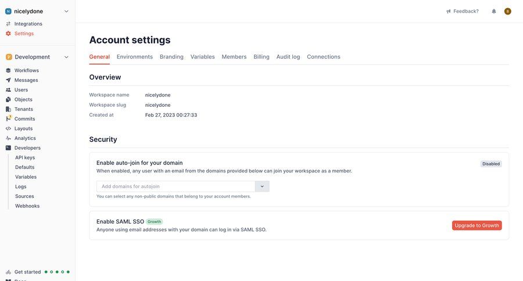This screenshot has height=281, width=523.
Task: View the Audit log tab
Action: point(288,57)
